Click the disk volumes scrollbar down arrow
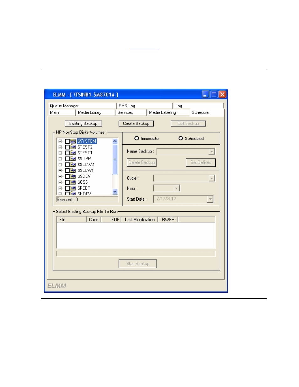Screen dimensions: 299x387 (x=115, y=191)
